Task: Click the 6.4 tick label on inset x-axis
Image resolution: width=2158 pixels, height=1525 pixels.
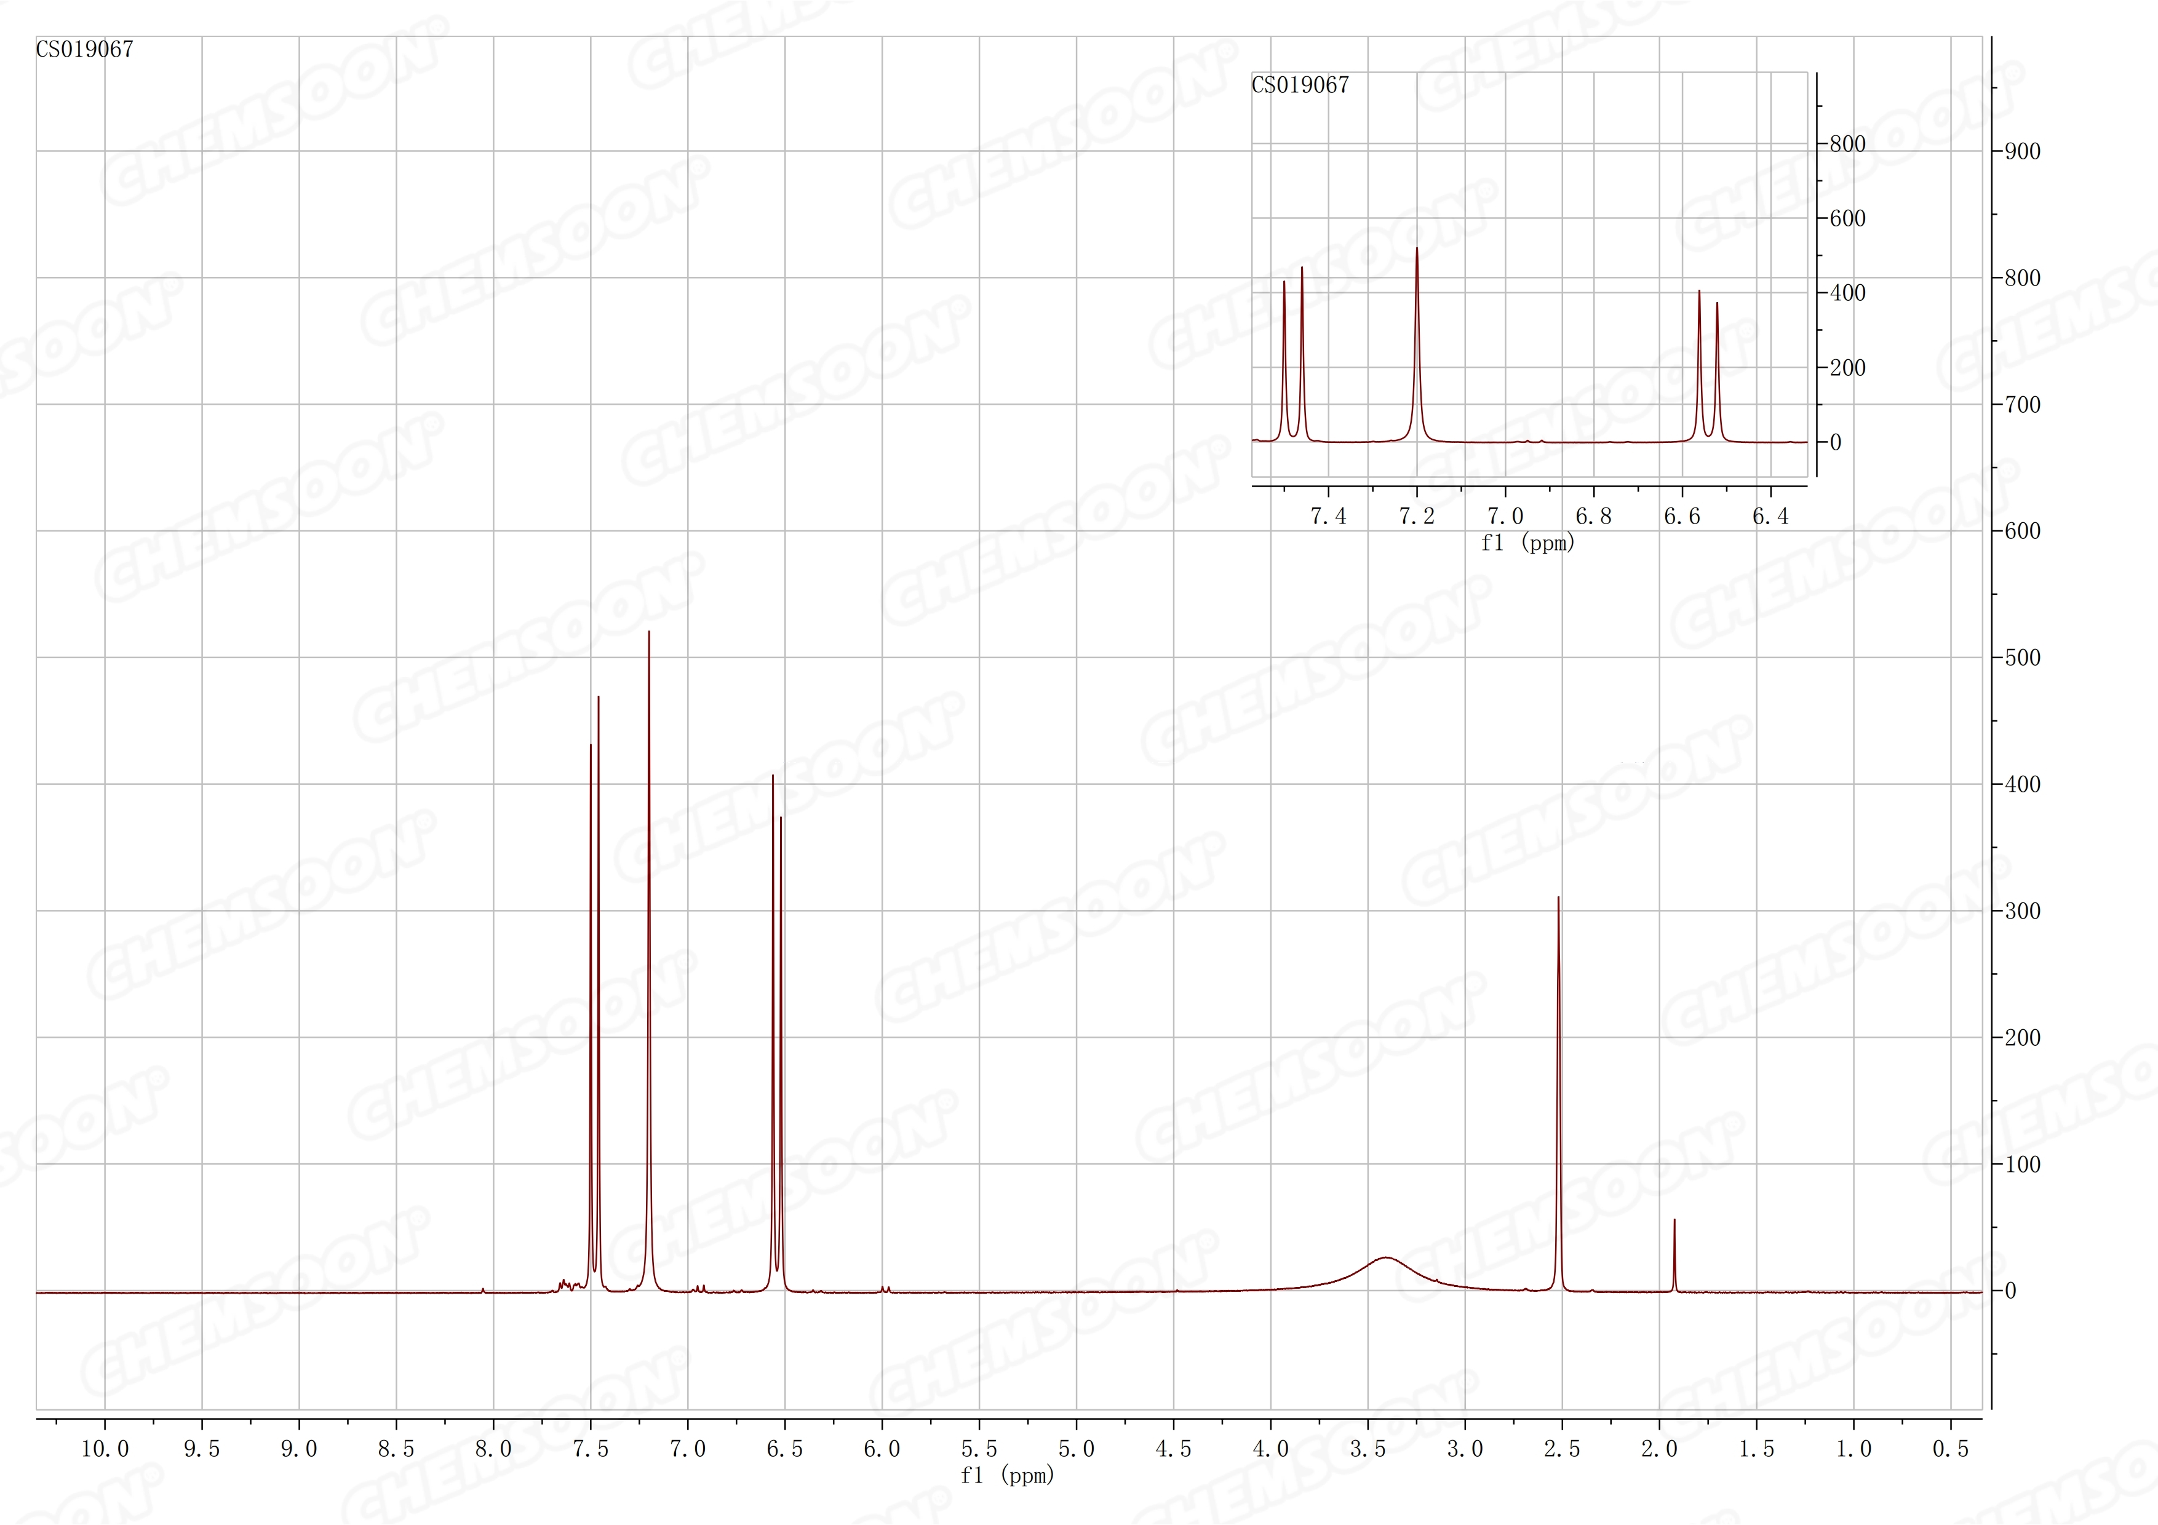Action: click(1771, 516)
